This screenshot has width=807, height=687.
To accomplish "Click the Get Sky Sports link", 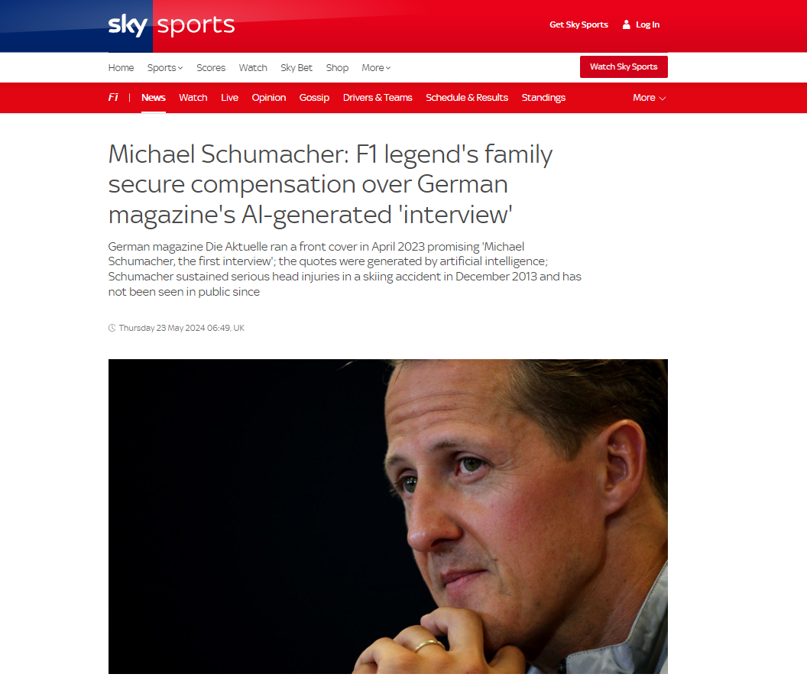I will pyautogui.click(x=579, y=24).
